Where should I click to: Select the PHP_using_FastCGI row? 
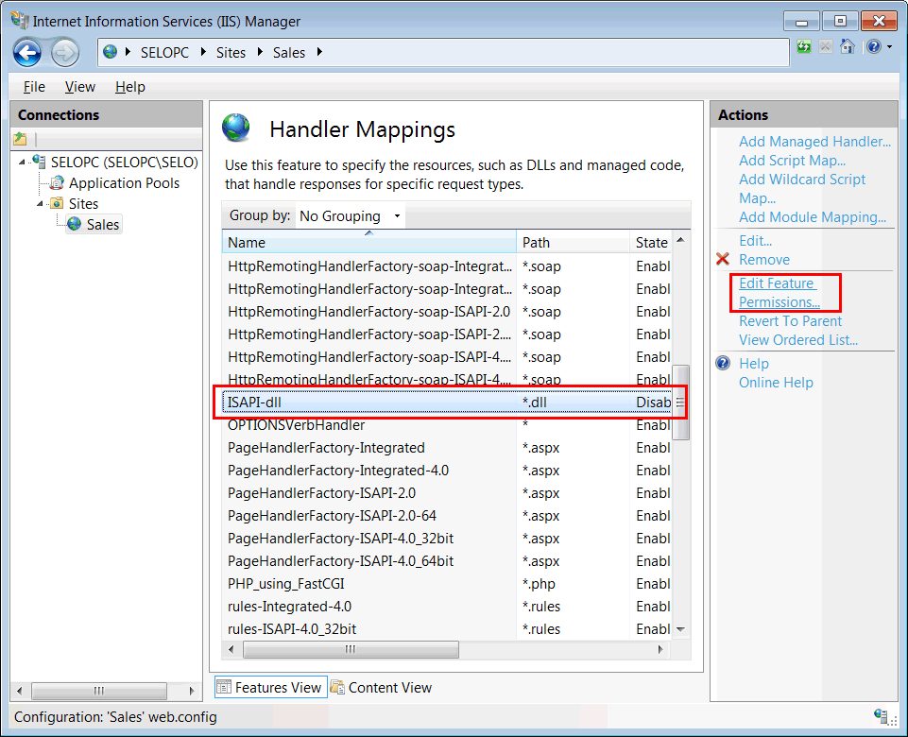(x=447, y=584)
